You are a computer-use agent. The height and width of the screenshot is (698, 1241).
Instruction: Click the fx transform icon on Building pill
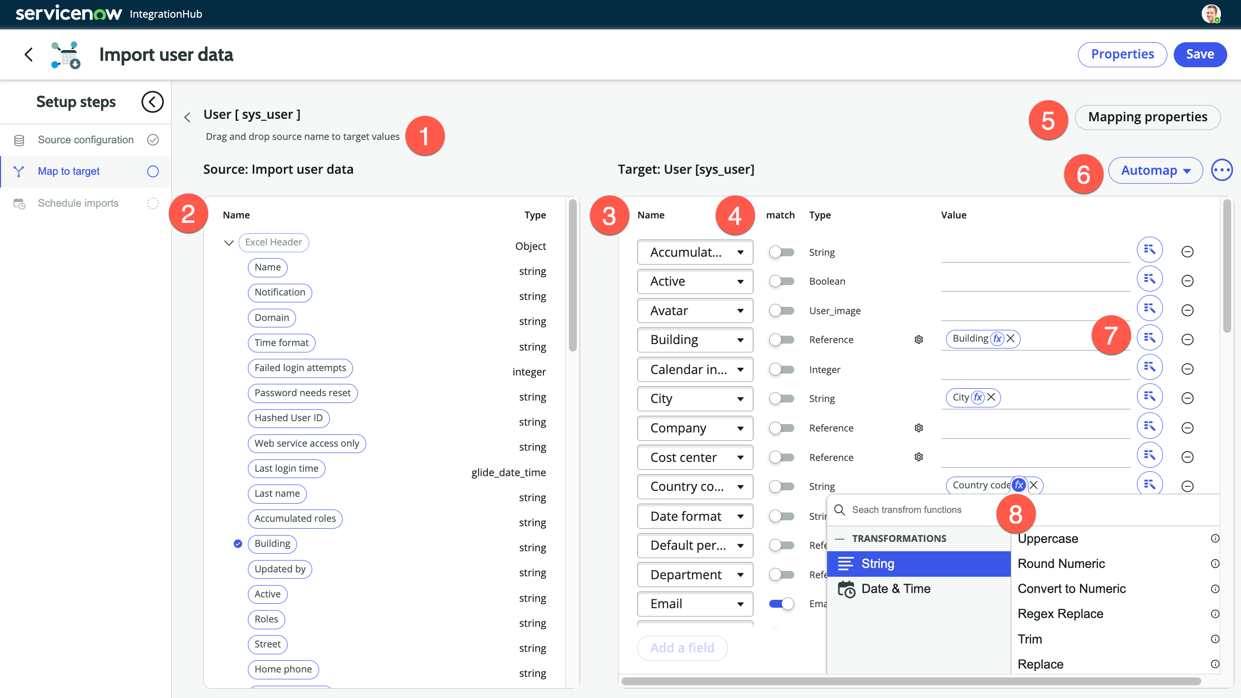point(997,339)
